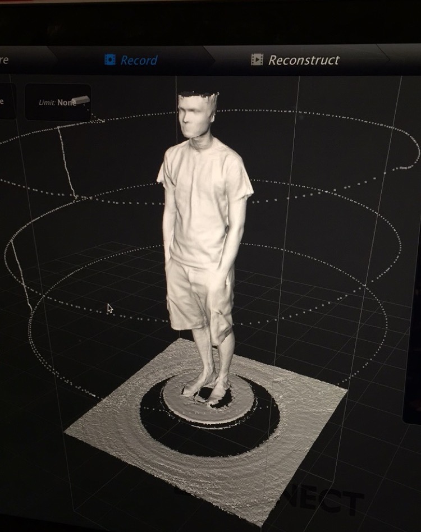
Task: Click the partially visible button left of Limit
Action: click(x=4, y=102)
